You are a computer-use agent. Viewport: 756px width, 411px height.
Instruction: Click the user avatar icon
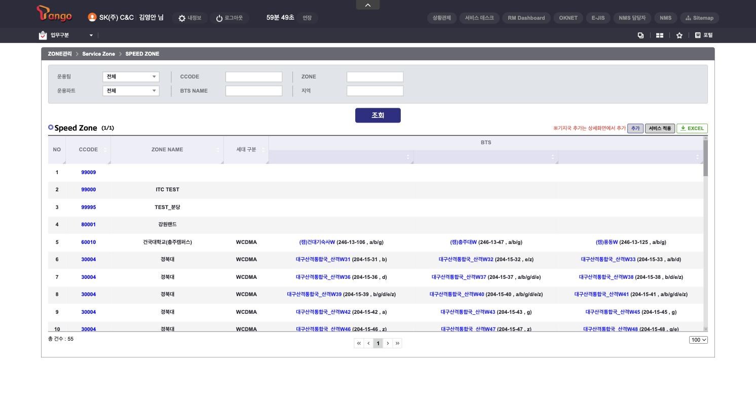[92, 17]
